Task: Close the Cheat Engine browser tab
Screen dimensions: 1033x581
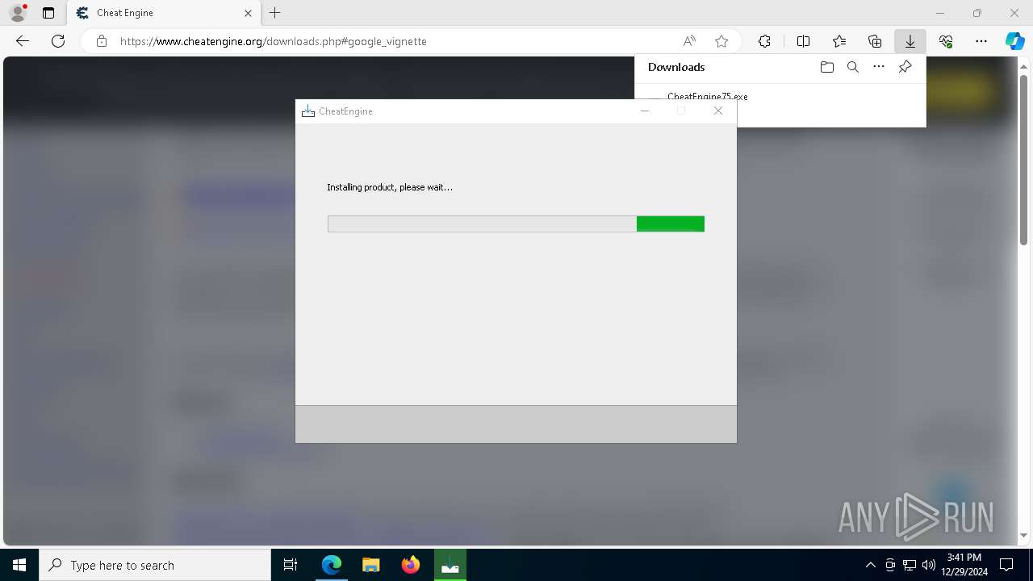Action: (x=248, y=13)
